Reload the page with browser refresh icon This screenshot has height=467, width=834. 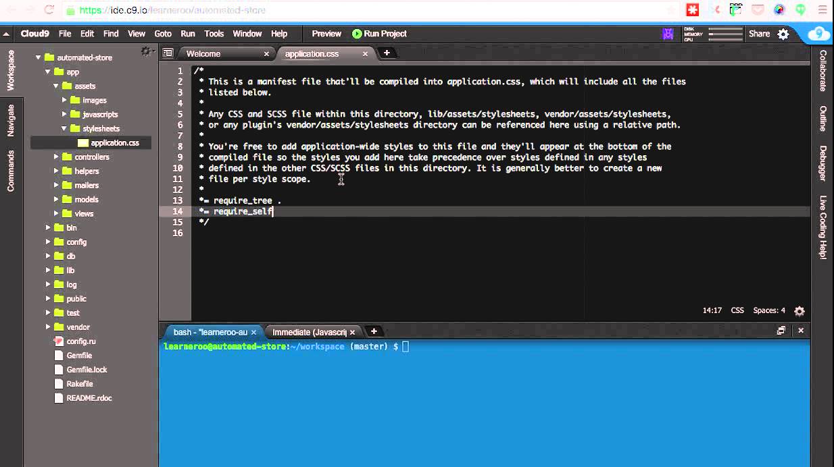coord(49,10)
